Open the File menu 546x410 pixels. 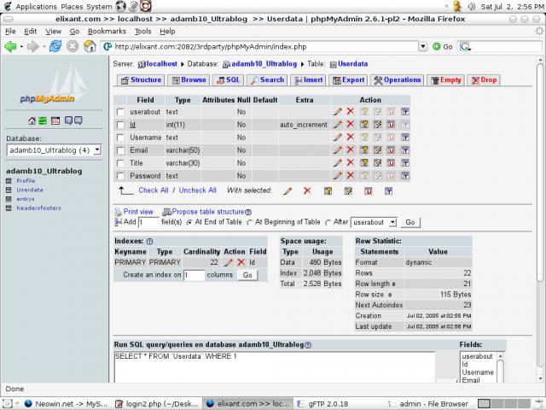[x=10, y=32]
